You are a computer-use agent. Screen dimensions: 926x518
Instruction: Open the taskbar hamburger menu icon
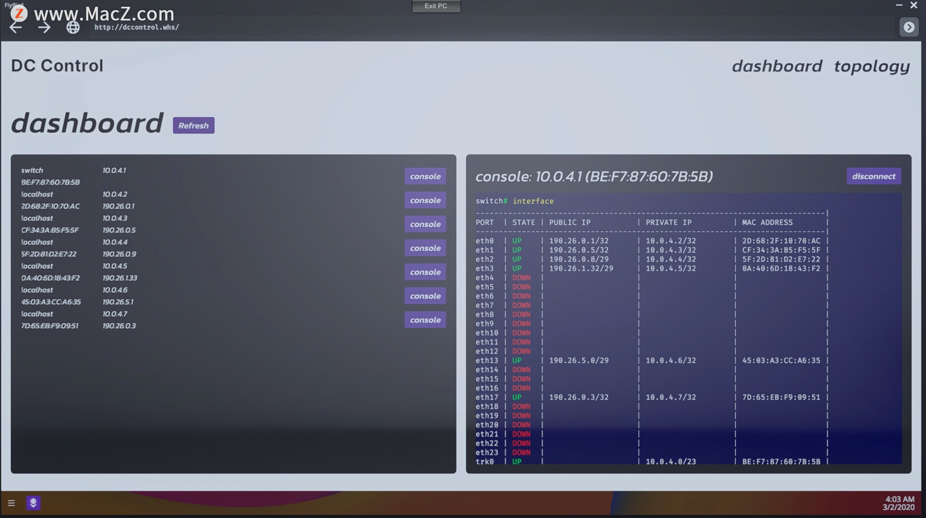click(x=11, y=503)
